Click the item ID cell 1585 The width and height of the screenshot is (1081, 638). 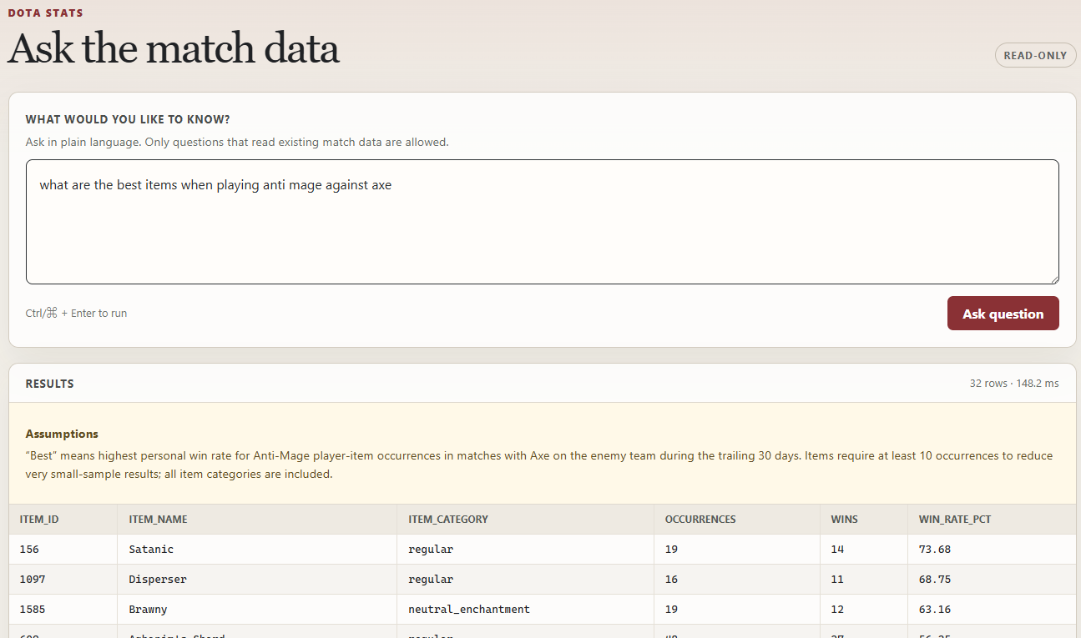coord(63,610)
